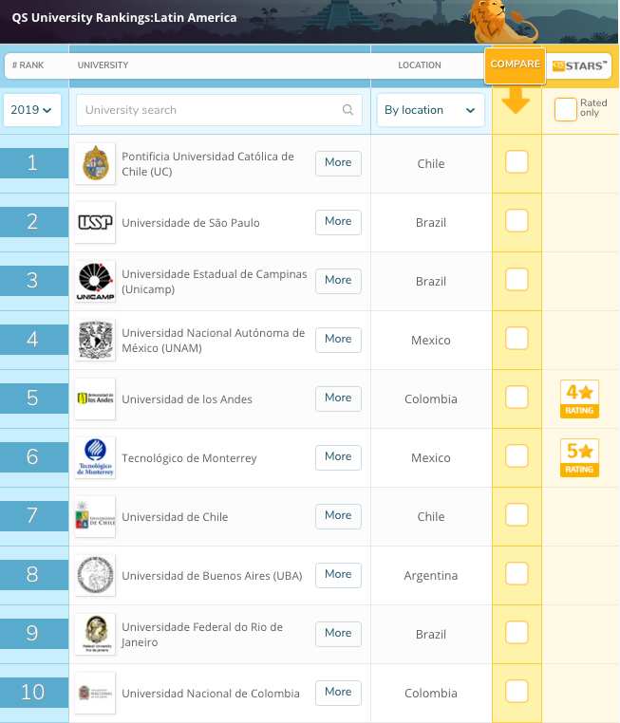The height and width of the screenshot is (723, 620).
Task: Click More for Universidad Nacional de Colombia
Action: click(x=338, y=692)
